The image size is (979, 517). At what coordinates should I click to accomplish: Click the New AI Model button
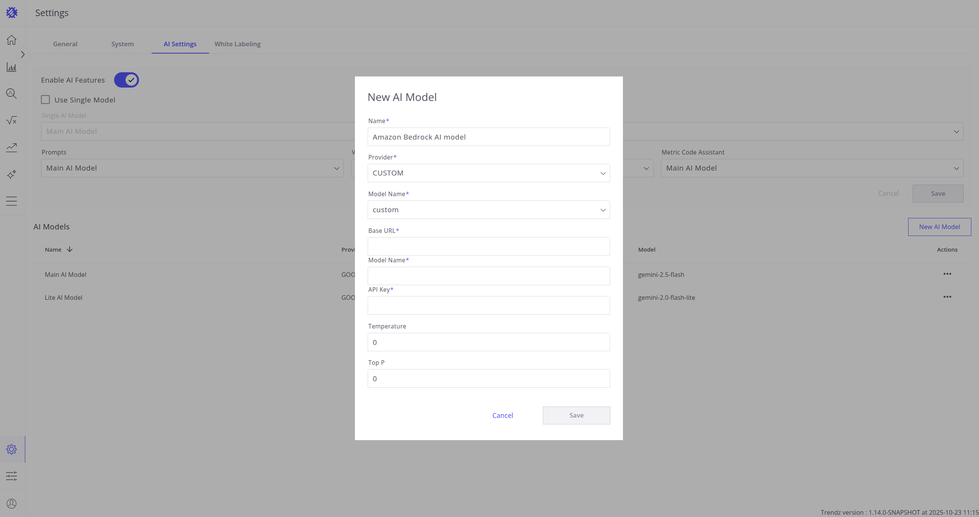[x=939, y=227]
